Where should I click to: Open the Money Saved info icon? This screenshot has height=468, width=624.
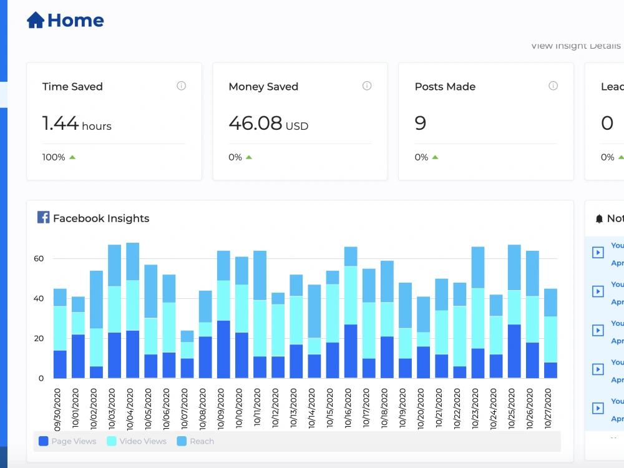coord(367,85)
